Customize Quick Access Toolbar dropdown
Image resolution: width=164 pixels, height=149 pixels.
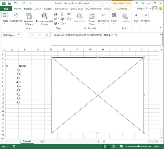31,3
